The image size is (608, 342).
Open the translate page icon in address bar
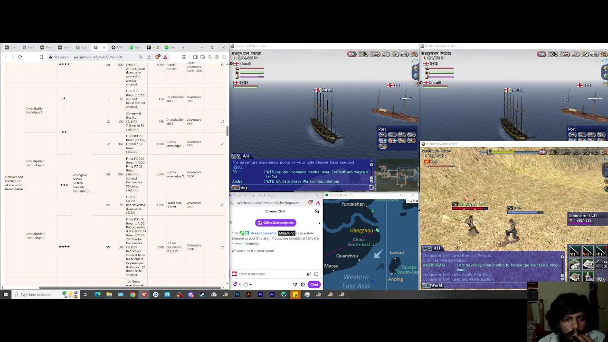point(141,57)
